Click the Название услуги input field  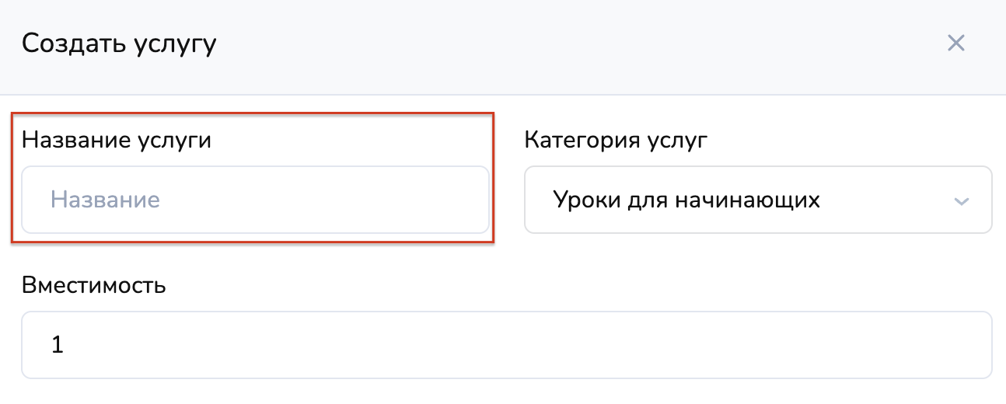[x=255, y=200]
